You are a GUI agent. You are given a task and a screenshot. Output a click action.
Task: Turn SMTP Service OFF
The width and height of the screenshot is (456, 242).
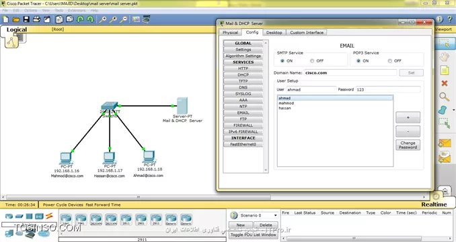[x=312, y=61]
